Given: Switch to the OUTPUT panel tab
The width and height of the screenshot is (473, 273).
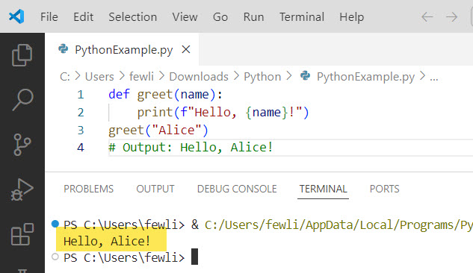Looking at the screenshot, I should 155,189.
